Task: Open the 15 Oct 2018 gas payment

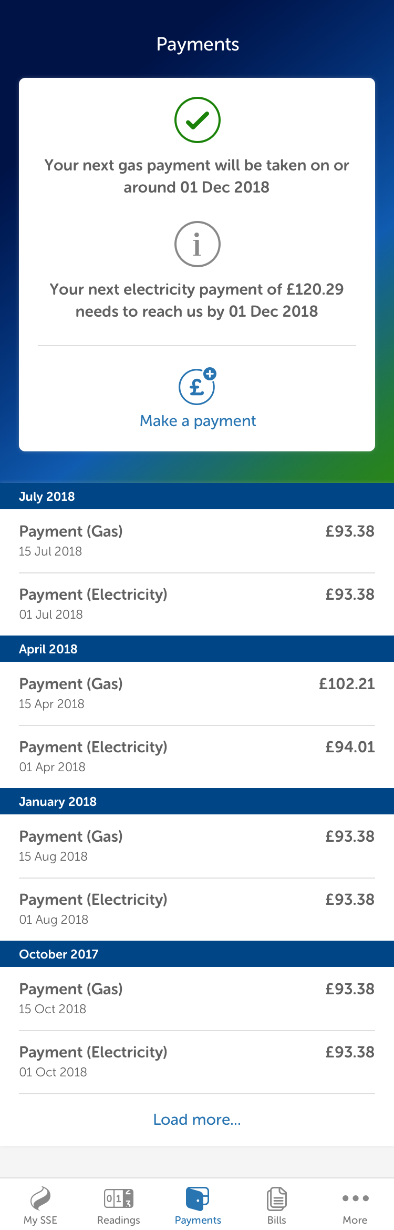Action: coord(197,999)
